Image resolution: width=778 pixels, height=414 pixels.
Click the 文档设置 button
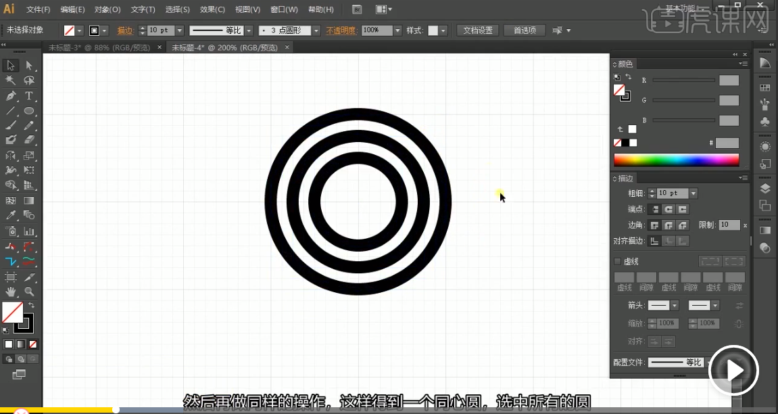(x=478, y=30)
